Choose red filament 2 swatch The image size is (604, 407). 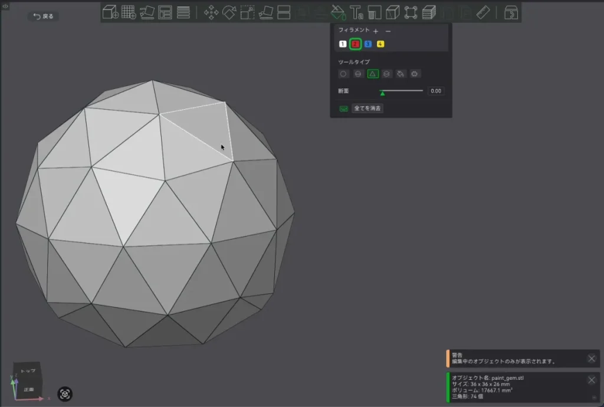point(355,44)
